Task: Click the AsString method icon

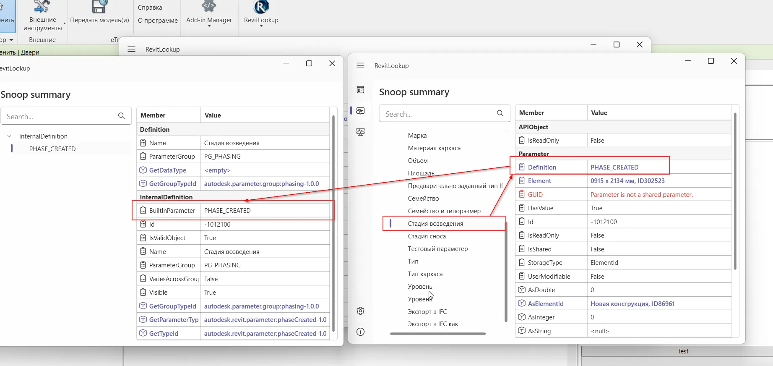Action: 522,331
